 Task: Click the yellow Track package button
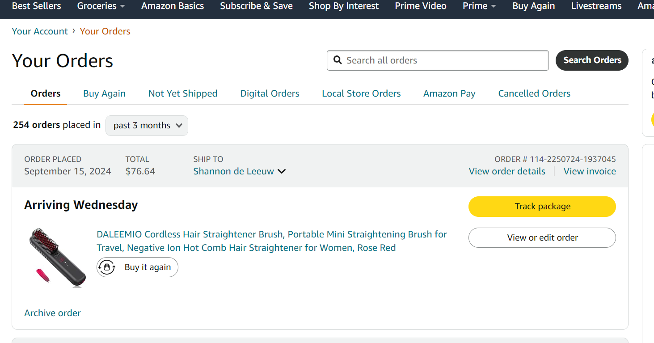(542, 207)
